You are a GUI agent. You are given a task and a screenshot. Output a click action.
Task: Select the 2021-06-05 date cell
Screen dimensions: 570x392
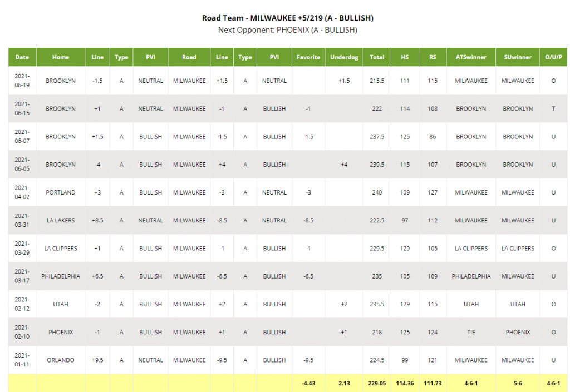point(22,165)
